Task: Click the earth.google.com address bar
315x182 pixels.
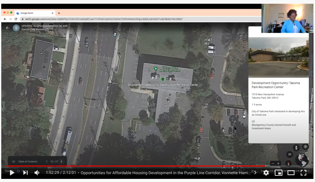Action: tap(141, 19)
